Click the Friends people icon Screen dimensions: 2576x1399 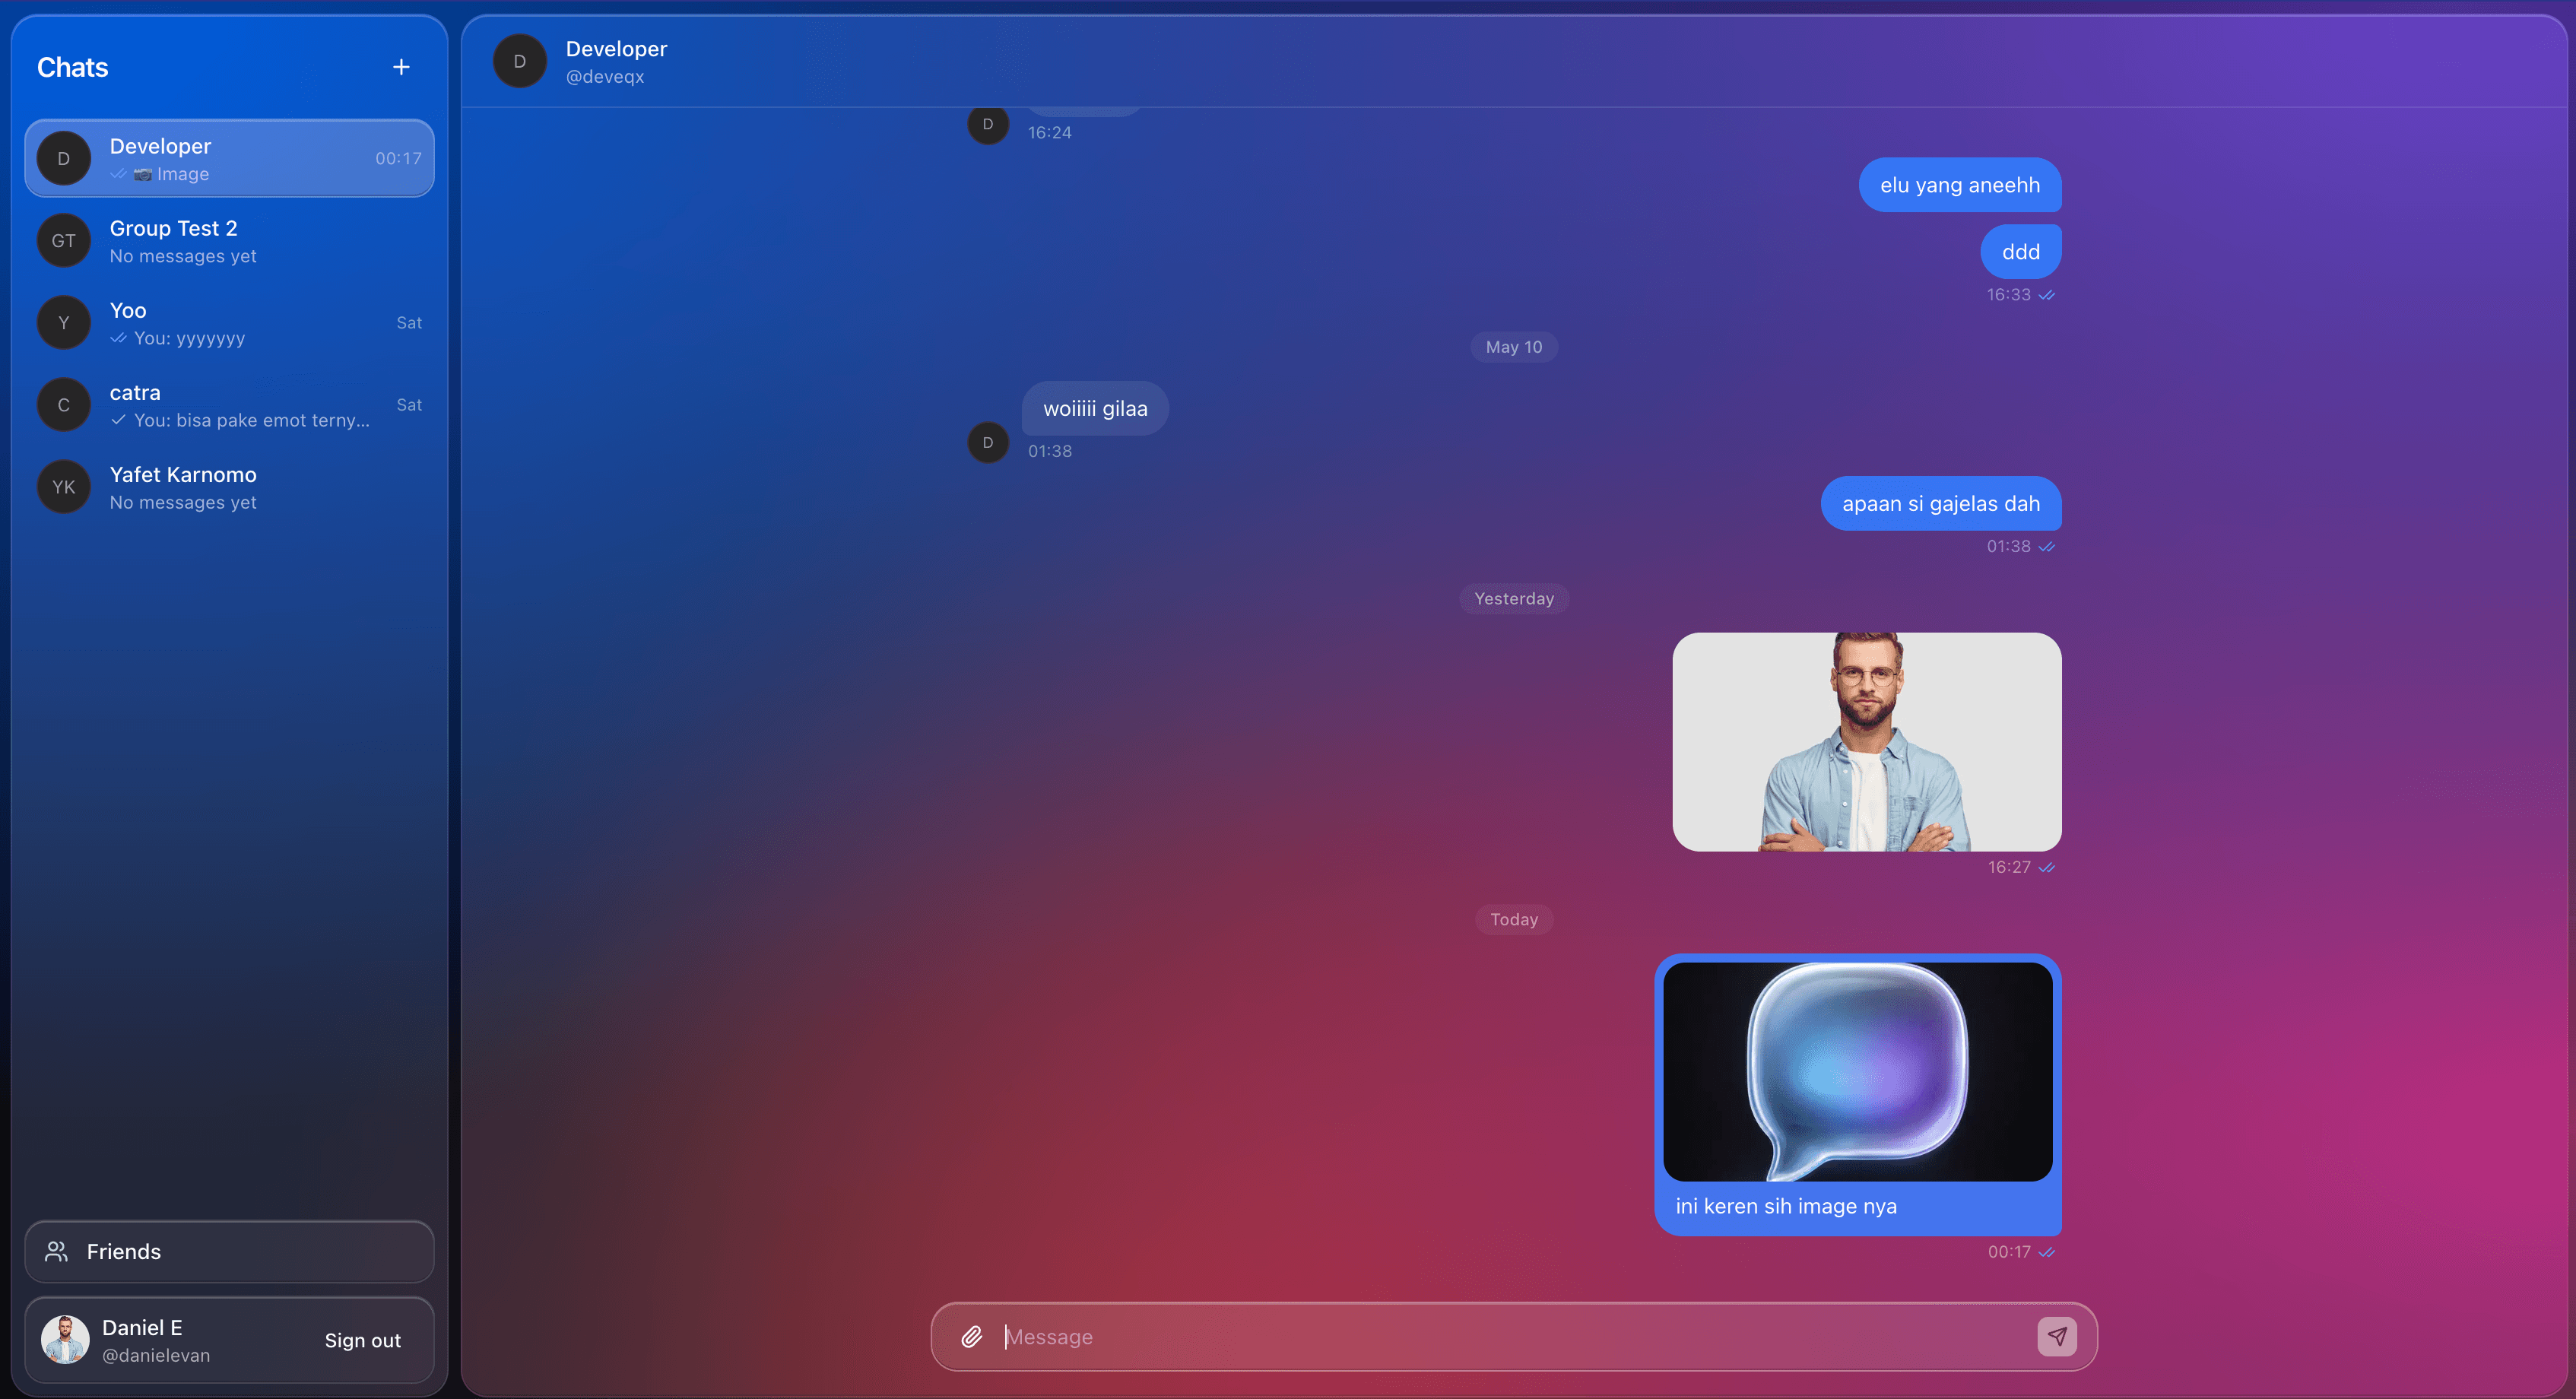pos(57,1252)
